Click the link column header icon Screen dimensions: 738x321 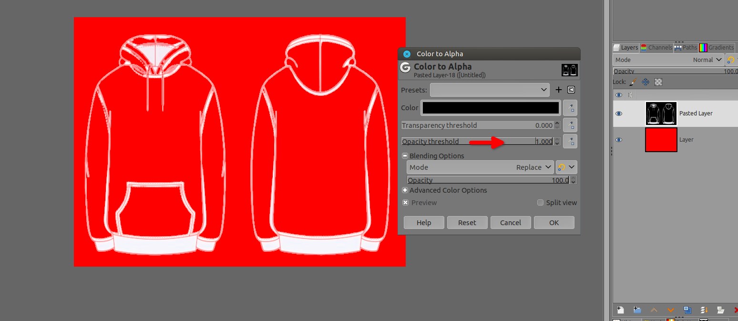click(x=631, y=95)
